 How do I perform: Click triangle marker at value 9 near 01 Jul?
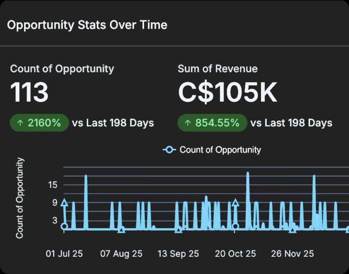tap(64, 203)
